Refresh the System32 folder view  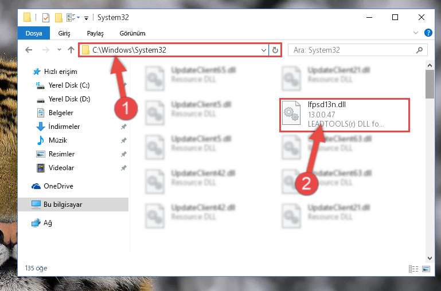click(275, 50)
